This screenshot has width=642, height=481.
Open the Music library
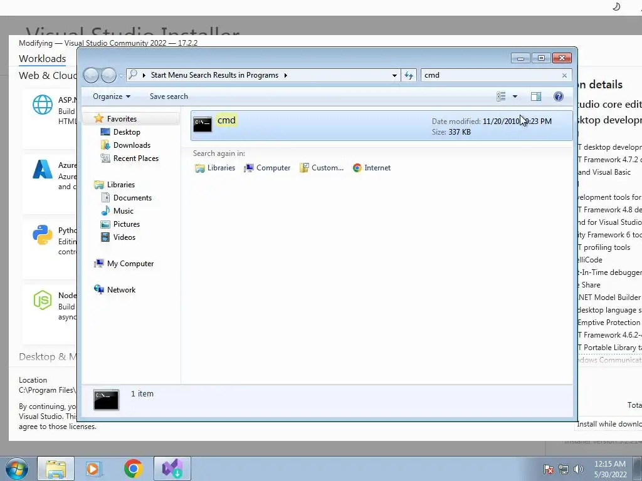pos(124,211)
